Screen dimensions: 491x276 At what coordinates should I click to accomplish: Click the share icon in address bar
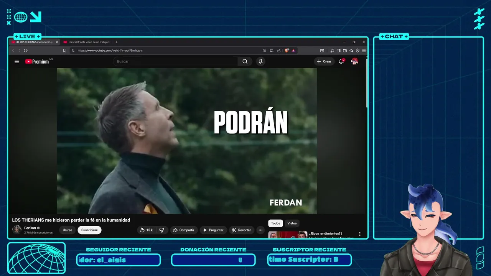(x=279, y=51)
